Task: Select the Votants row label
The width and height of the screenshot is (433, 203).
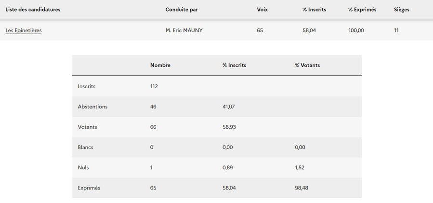Action: [87, 127]
